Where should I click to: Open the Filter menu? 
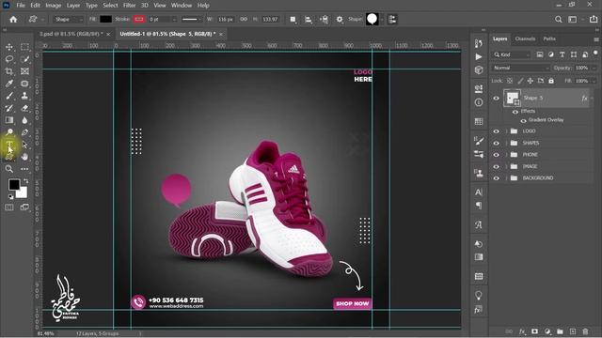130,6
